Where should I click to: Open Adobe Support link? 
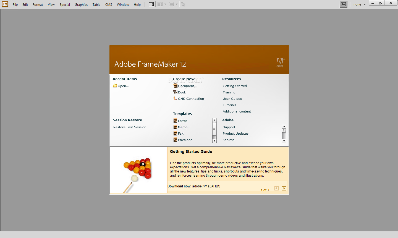[229, 127]
